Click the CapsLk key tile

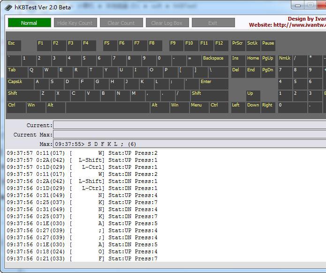coord(20,84)
